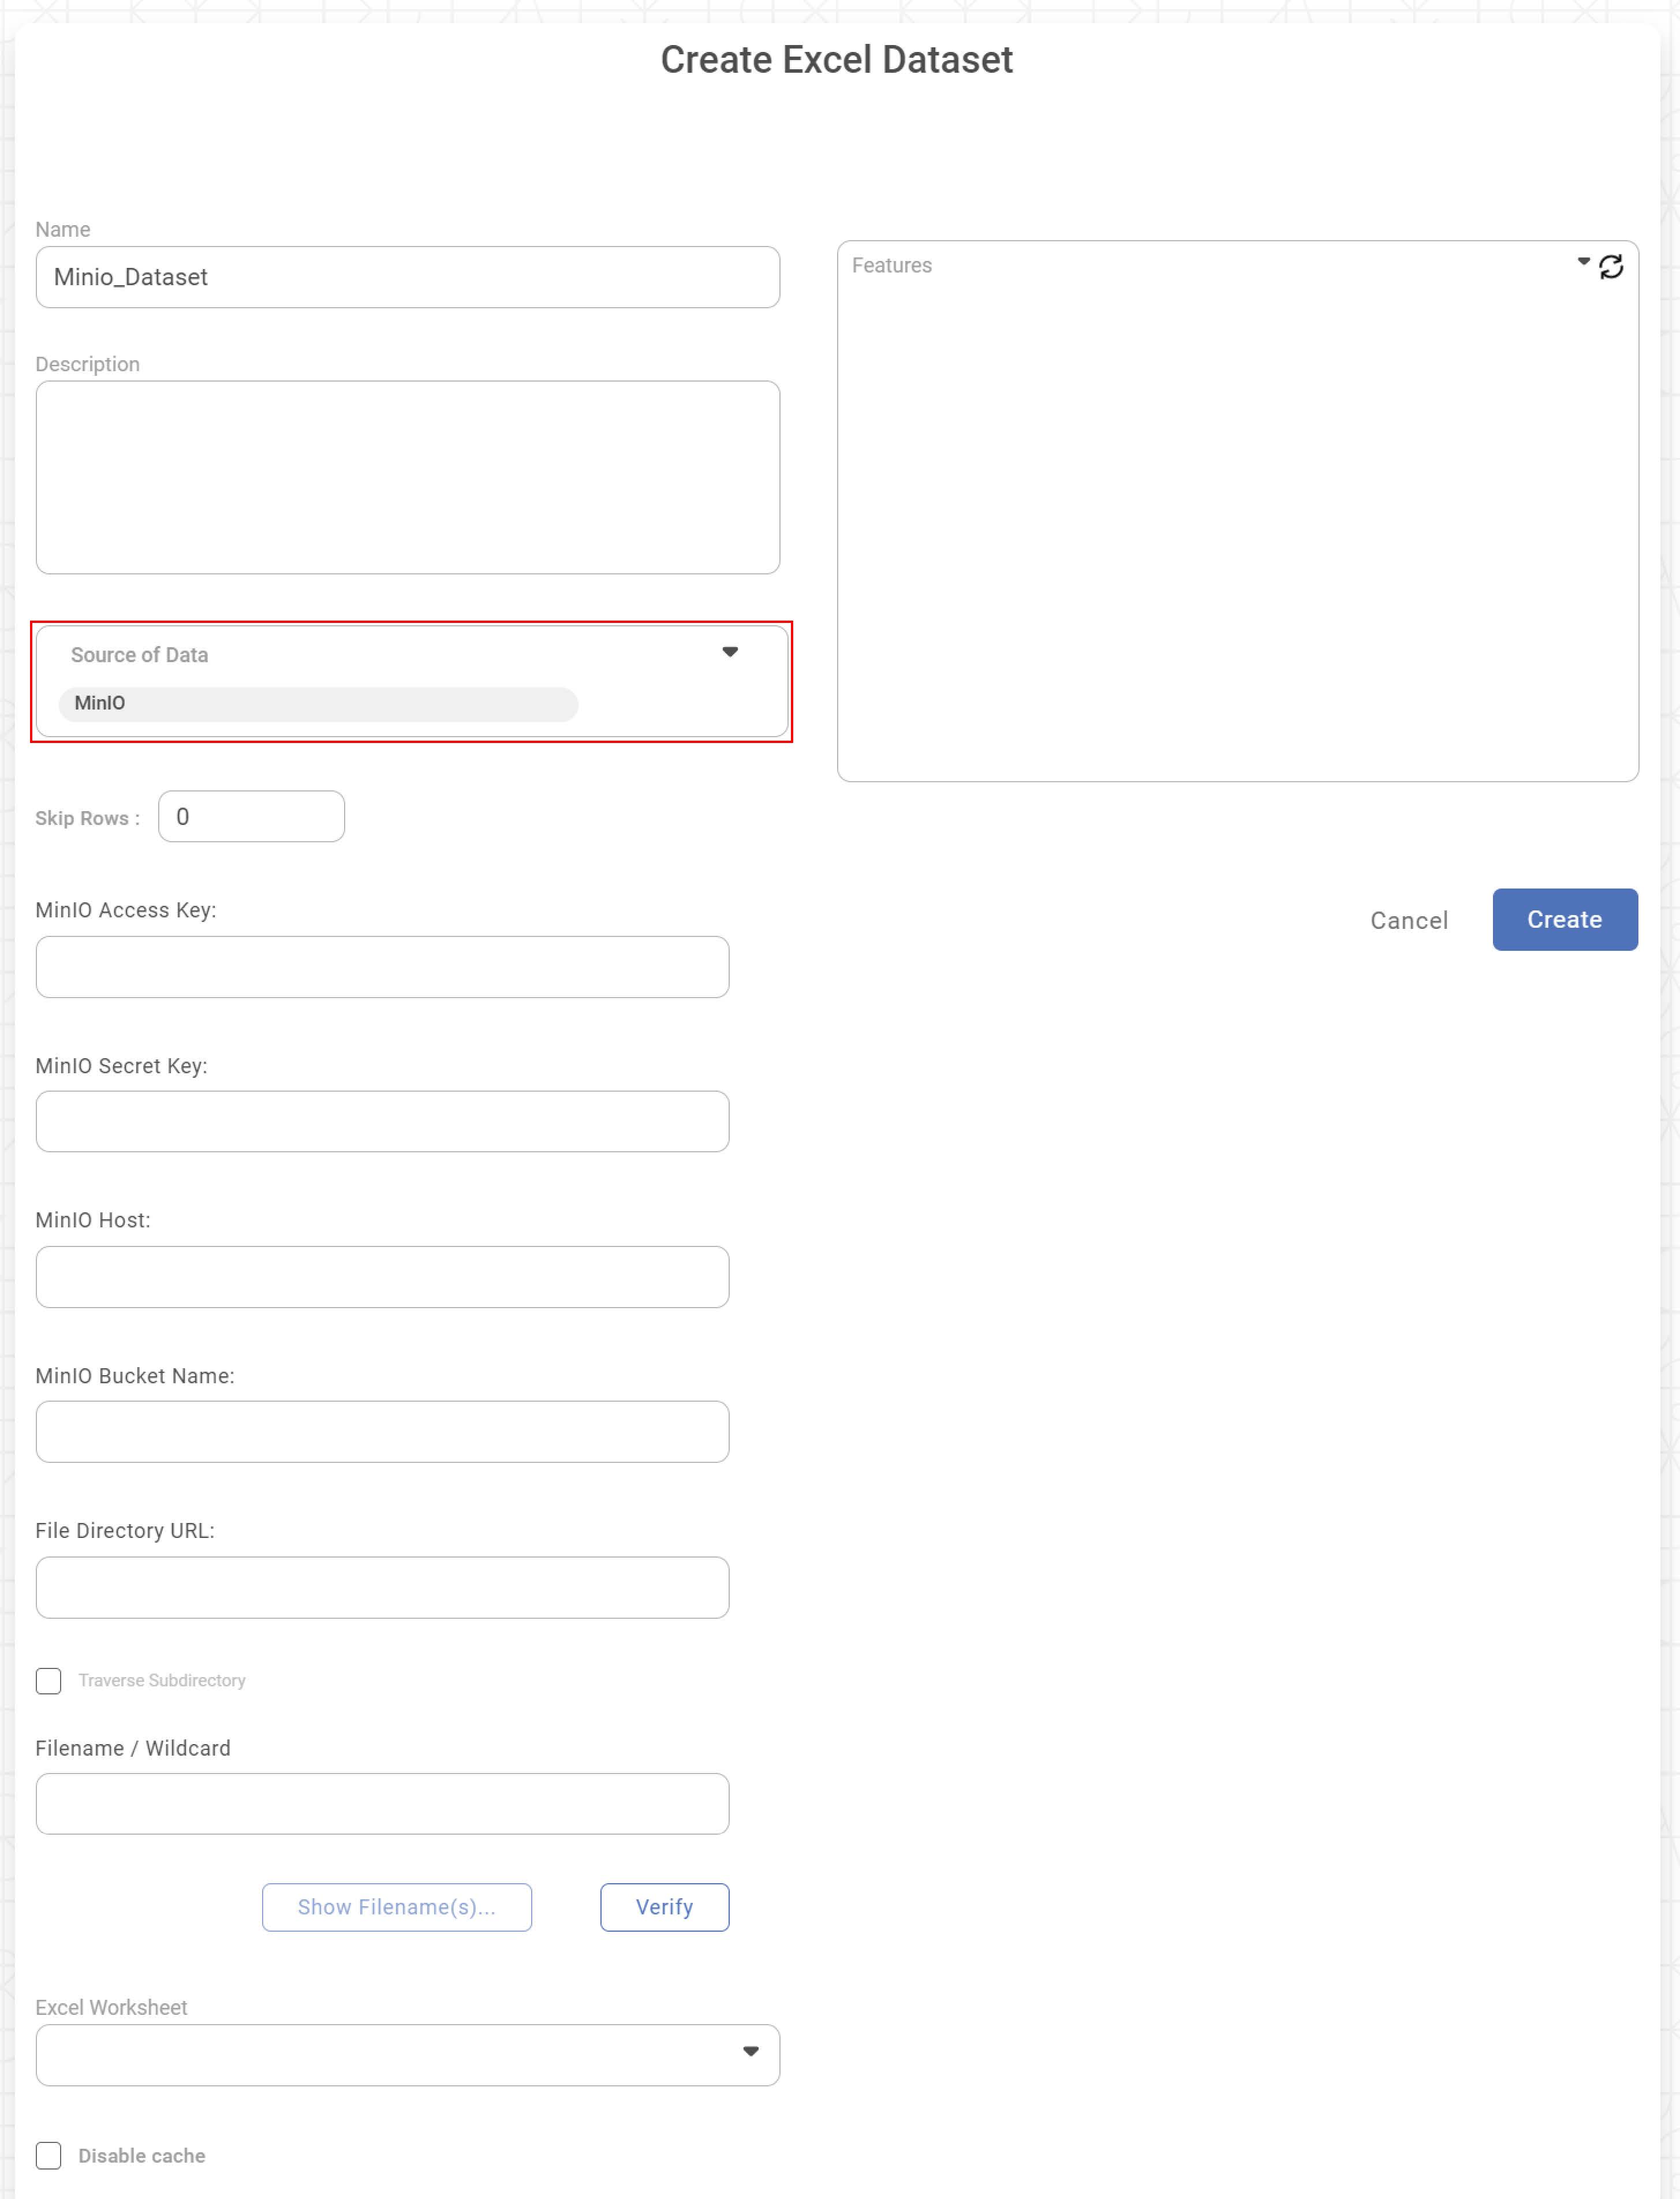Click the Skip Rows number field
Viewport: 1680px width, 2199px height.
[x=251, y=817]
